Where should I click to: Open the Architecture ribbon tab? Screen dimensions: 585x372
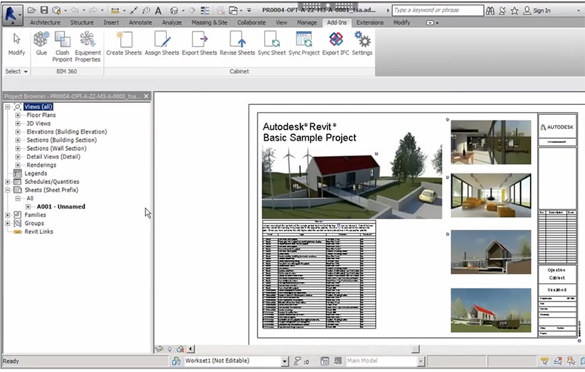coord(45,23)
